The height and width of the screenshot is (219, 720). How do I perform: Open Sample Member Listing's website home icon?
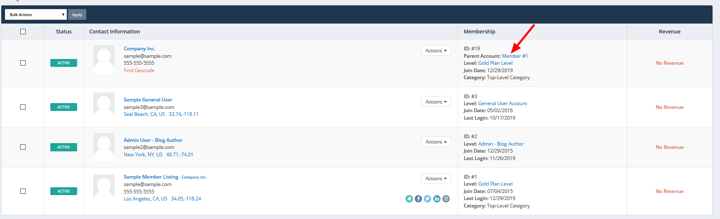coord(409,199)
